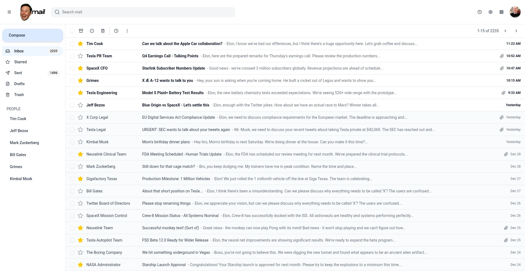Click the snooze clock icon
Viewport: 525px width, 271px height.
(116, 31)
